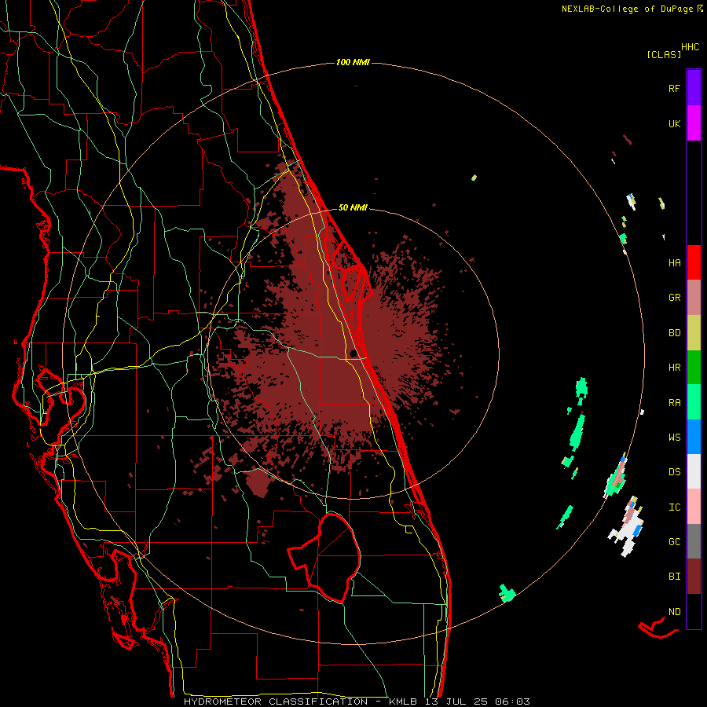707x707 pixels.
Task: Click the 50 NMI range ring label
Action: click(353, 207)
